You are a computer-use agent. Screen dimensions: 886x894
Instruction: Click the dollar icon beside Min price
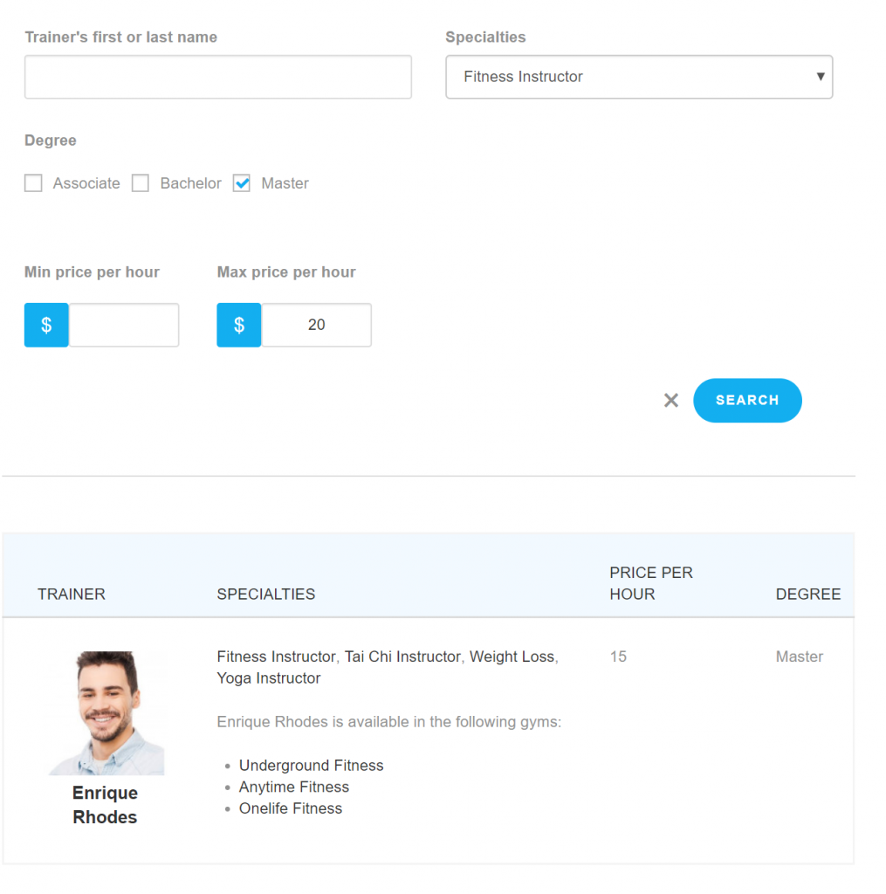coord(46,325)
